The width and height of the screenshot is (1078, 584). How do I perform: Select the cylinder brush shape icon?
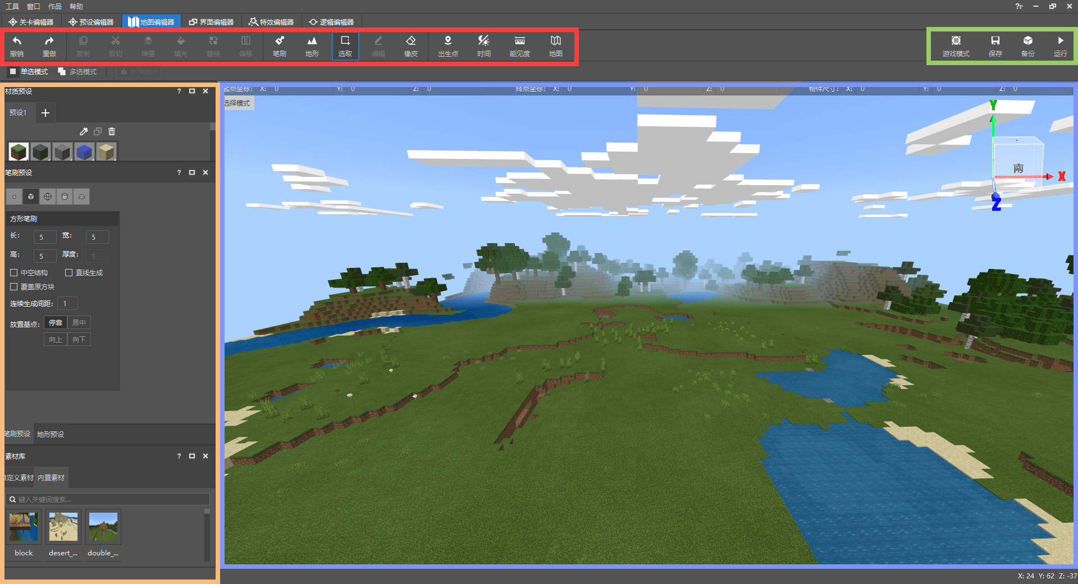(65, 197)
